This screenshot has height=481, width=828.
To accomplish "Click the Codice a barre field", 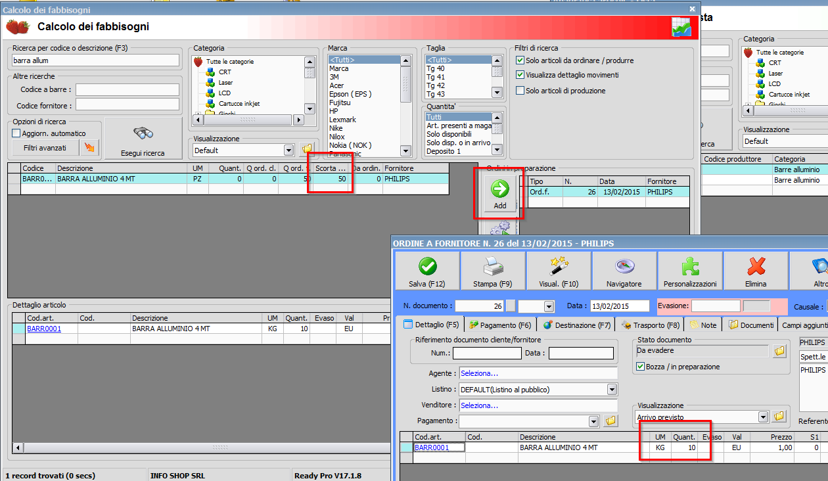I will click(127, 89).
